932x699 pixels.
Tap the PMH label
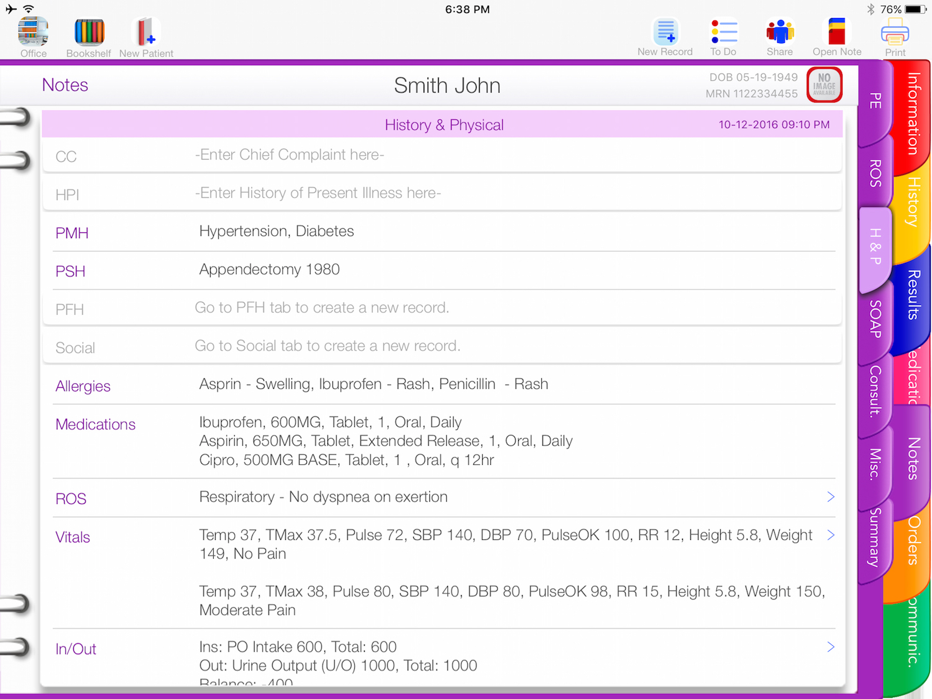pos(72,233)
